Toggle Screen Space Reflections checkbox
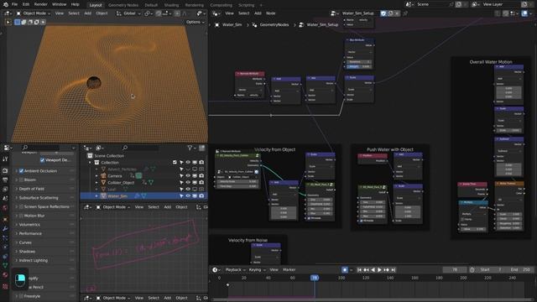537x302 pixels. point(21,206)
